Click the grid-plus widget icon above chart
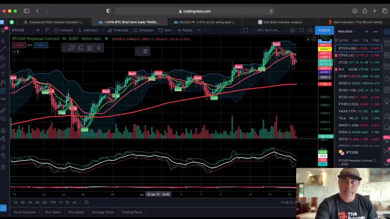The image size is (390, 219). point(145,51)
